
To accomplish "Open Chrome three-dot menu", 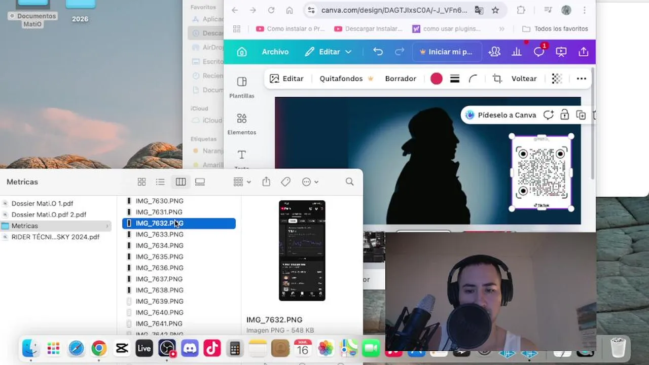I will (585, 10).
